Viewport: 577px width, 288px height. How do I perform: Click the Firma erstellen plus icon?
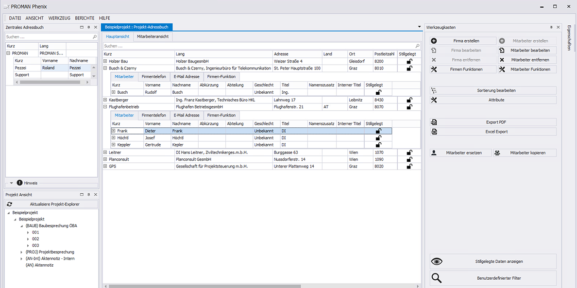tap(434, 41)
